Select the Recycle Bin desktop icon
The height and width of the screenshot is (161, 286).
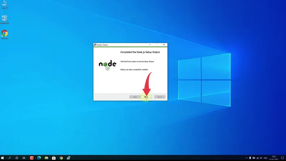point(5,19)
